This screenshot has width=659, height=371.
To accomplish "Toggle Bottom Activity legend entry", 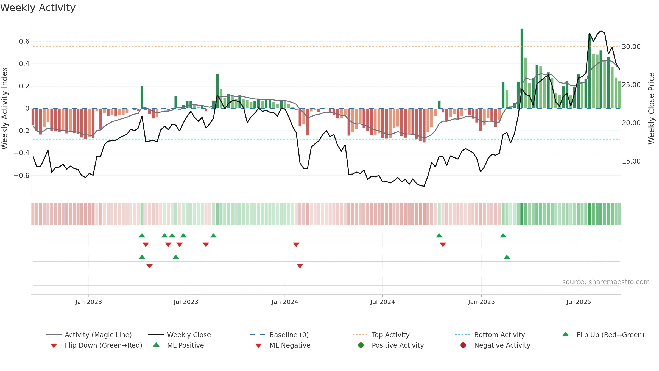I will click(490, 335).
